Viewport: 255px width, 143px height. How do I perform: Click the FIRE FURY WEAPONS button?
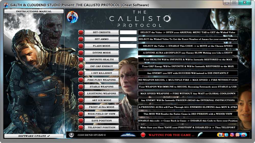point(102,80)
